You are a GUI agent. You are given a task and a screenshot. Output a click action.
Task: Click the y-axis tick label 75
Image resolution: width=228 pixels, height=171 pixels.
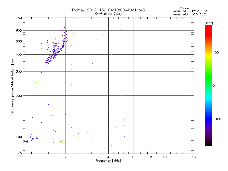click(x=20, y=153)
